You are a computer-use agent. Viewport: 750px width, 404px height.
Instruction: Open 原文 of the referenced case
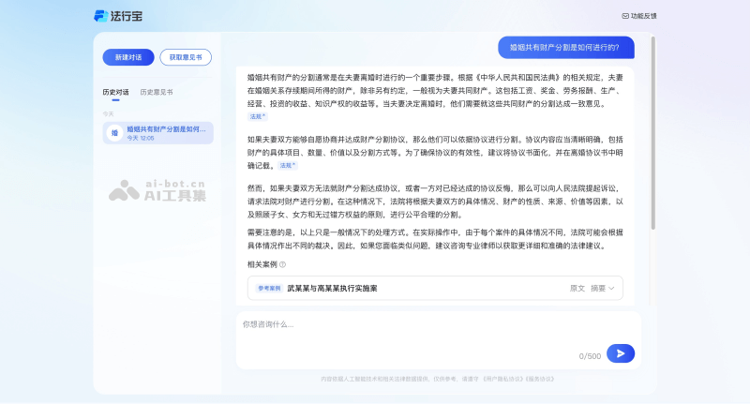click(x=577, y=289)
